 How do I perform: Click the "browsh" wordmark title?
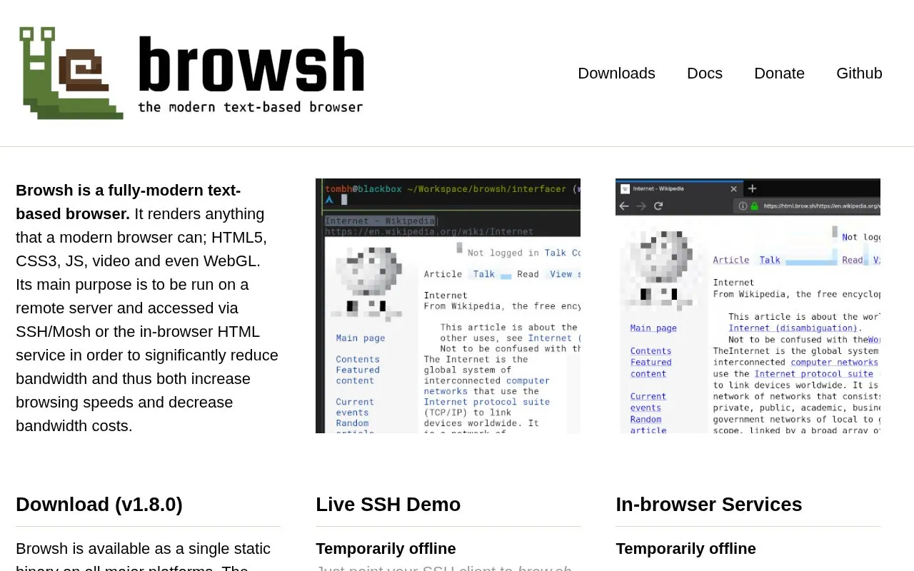[251, 64]
